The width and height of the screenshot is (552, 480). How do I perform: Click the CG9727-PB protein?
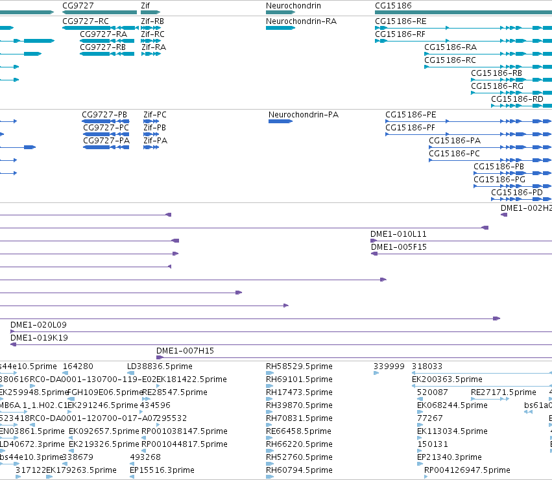[104, 115]
